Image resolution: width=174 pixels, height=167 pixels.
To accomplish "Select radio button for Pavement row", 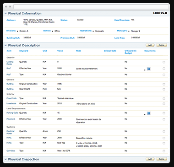I will click(x=164, y=119).
